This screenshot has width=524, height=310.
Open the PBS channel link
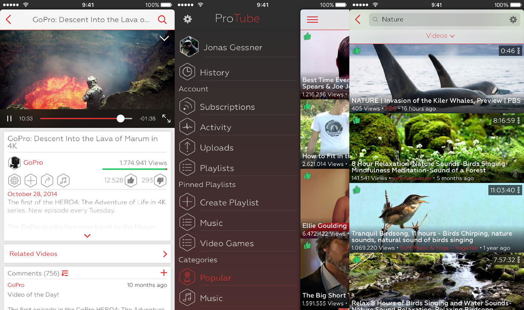tap(390, 109)
